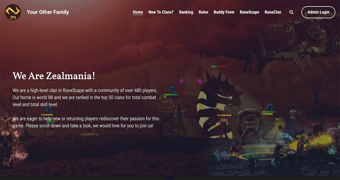Open the Rules page

click(x=203, y=12)
